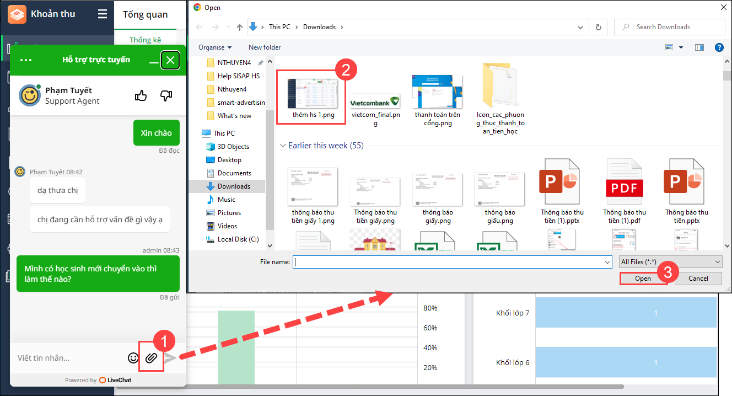Click the Khối lớp 7 chart bar

(626, 313)
